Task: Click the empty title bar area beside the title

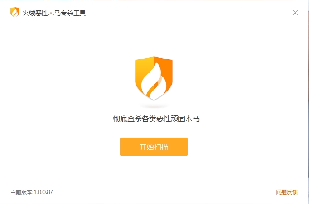Action: [x=178, y=13]
